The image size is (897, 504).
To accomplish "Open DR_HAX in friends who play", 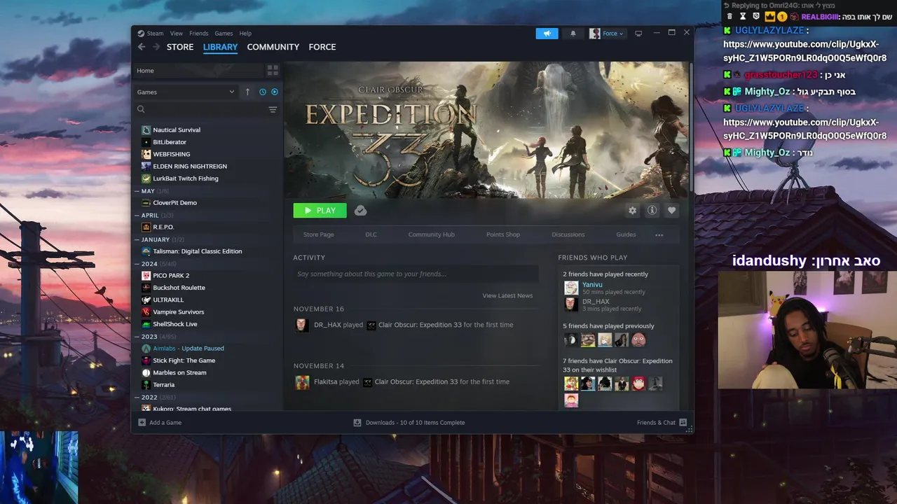I will click(596, 301).
